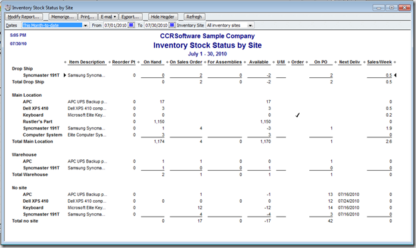Select the Total Drop Ship row label
Screen dimensions: 416x248
point(28,82)
